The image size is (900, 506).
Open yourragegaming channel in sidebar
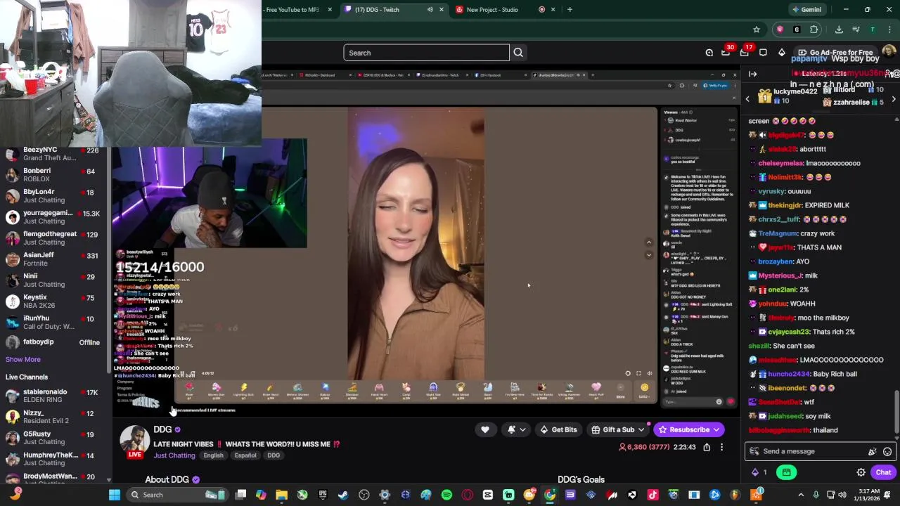[53, 216]
